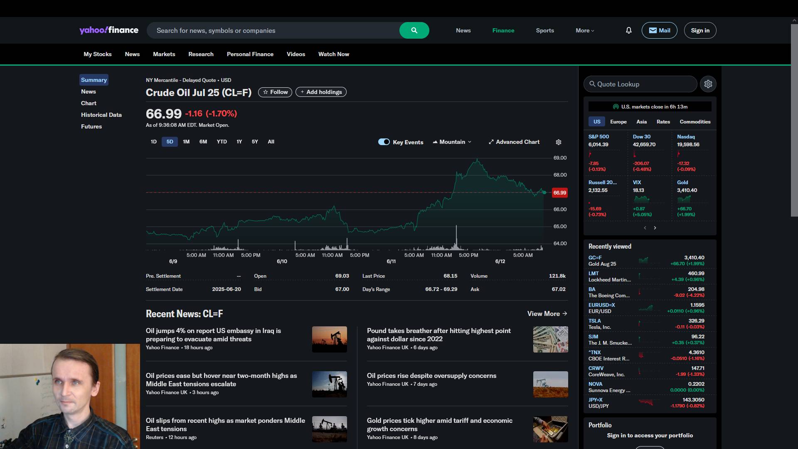798x449 pixels.
Task: Open the chart settings gear
Action: pyautogui.click(x=559, y=142)
